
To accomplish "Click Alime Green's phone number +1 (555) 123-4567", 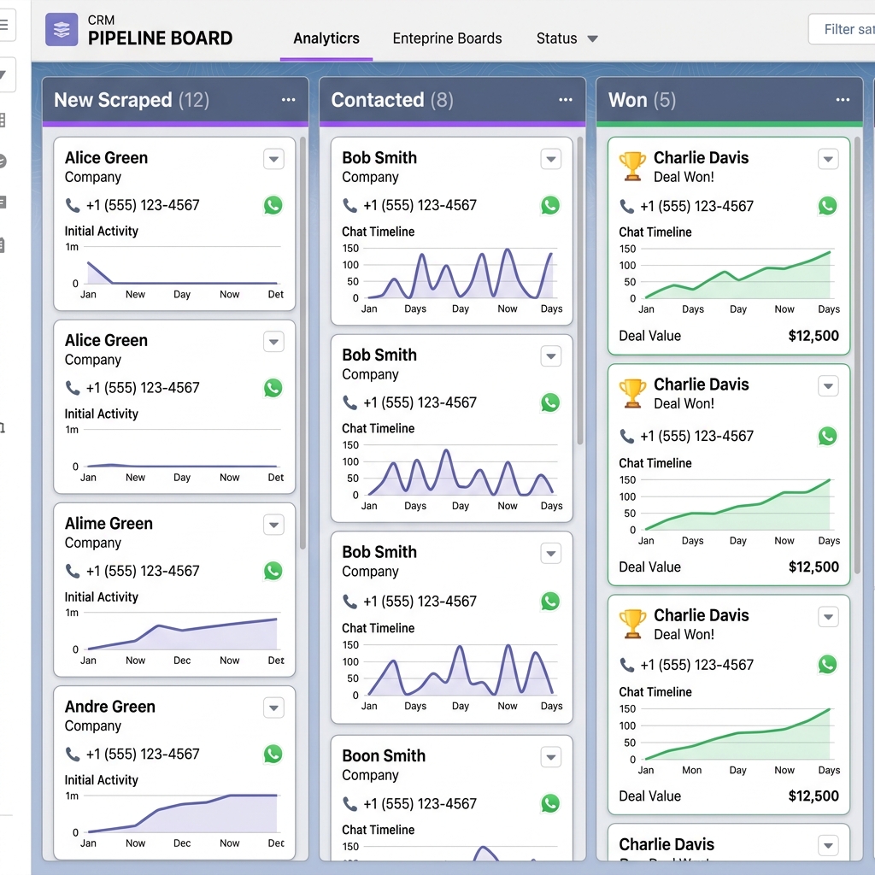I will [143, 571].
